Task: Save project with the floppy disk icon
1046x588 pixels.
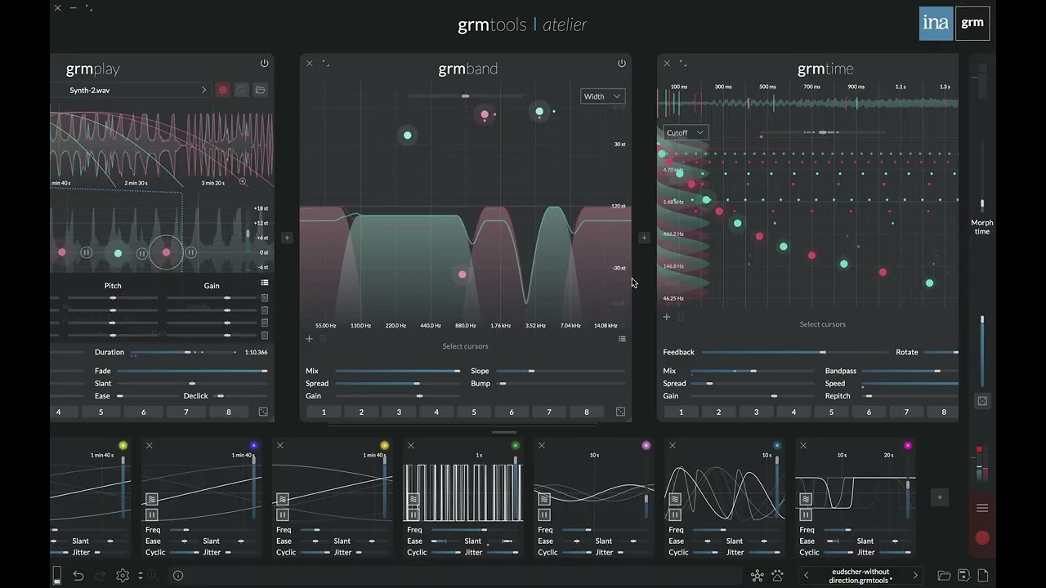Action: [963, 576]
